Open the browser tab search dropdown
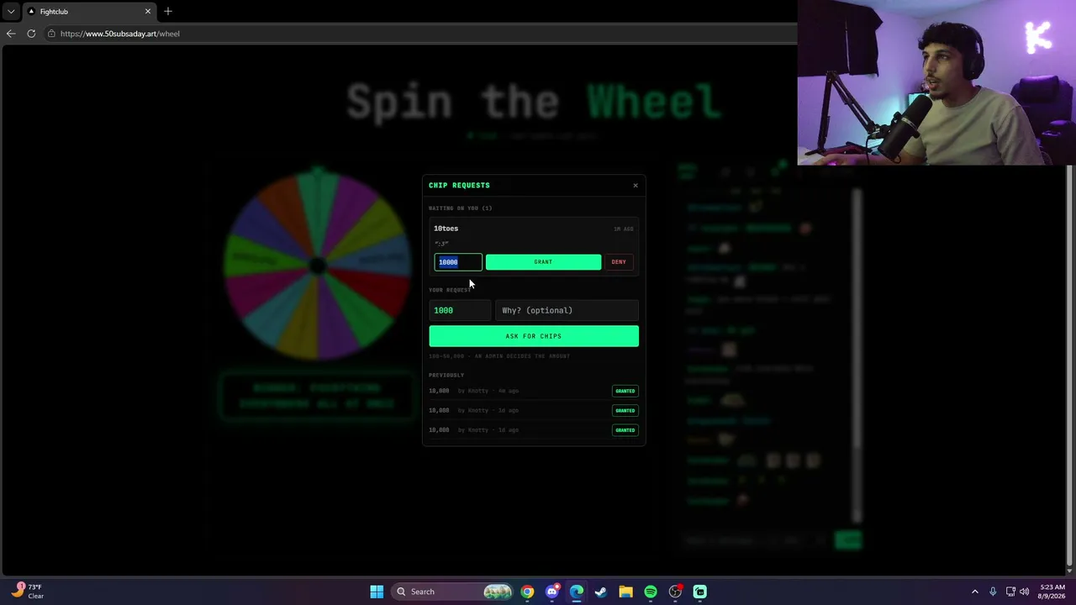 click(11, 12)
